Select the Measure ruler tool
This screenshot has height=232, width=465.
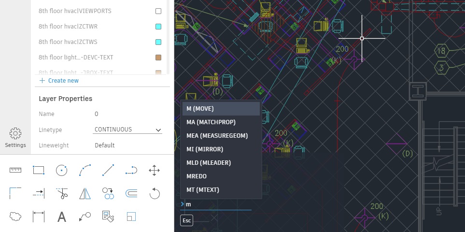point(15,170)
